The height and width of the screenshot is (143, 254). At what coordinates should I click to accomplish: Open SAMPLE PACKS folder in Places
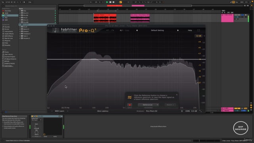pyautogui.click(x=10, y=64)
